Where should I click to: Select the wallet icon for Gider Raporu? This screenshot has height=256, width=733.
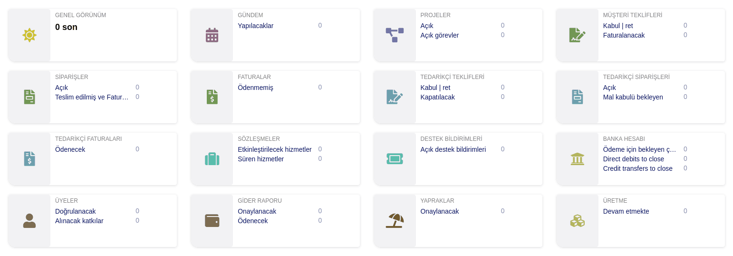pyautogui.click(x=212, y=221)
